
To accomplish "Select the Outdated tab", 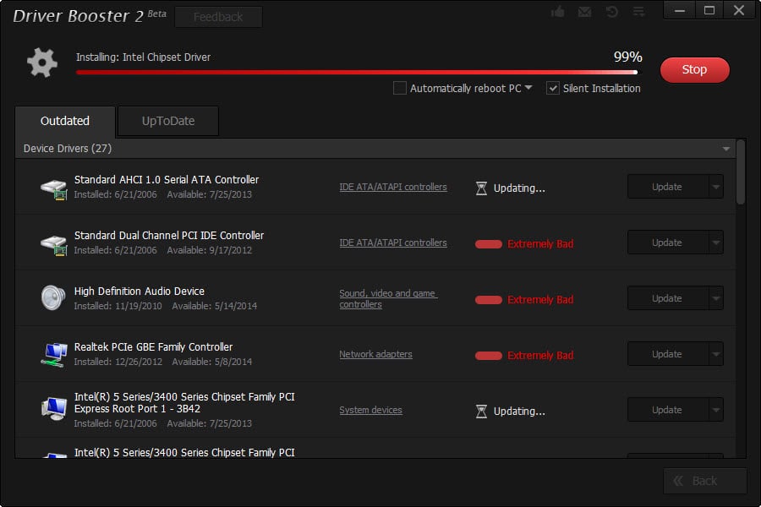I will click(x=65, y=121).
